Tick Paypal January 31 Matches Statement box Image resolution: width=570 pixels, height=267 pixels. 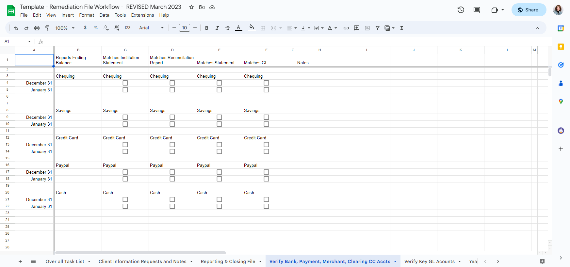pyautogui.click(x=219, y=179)
